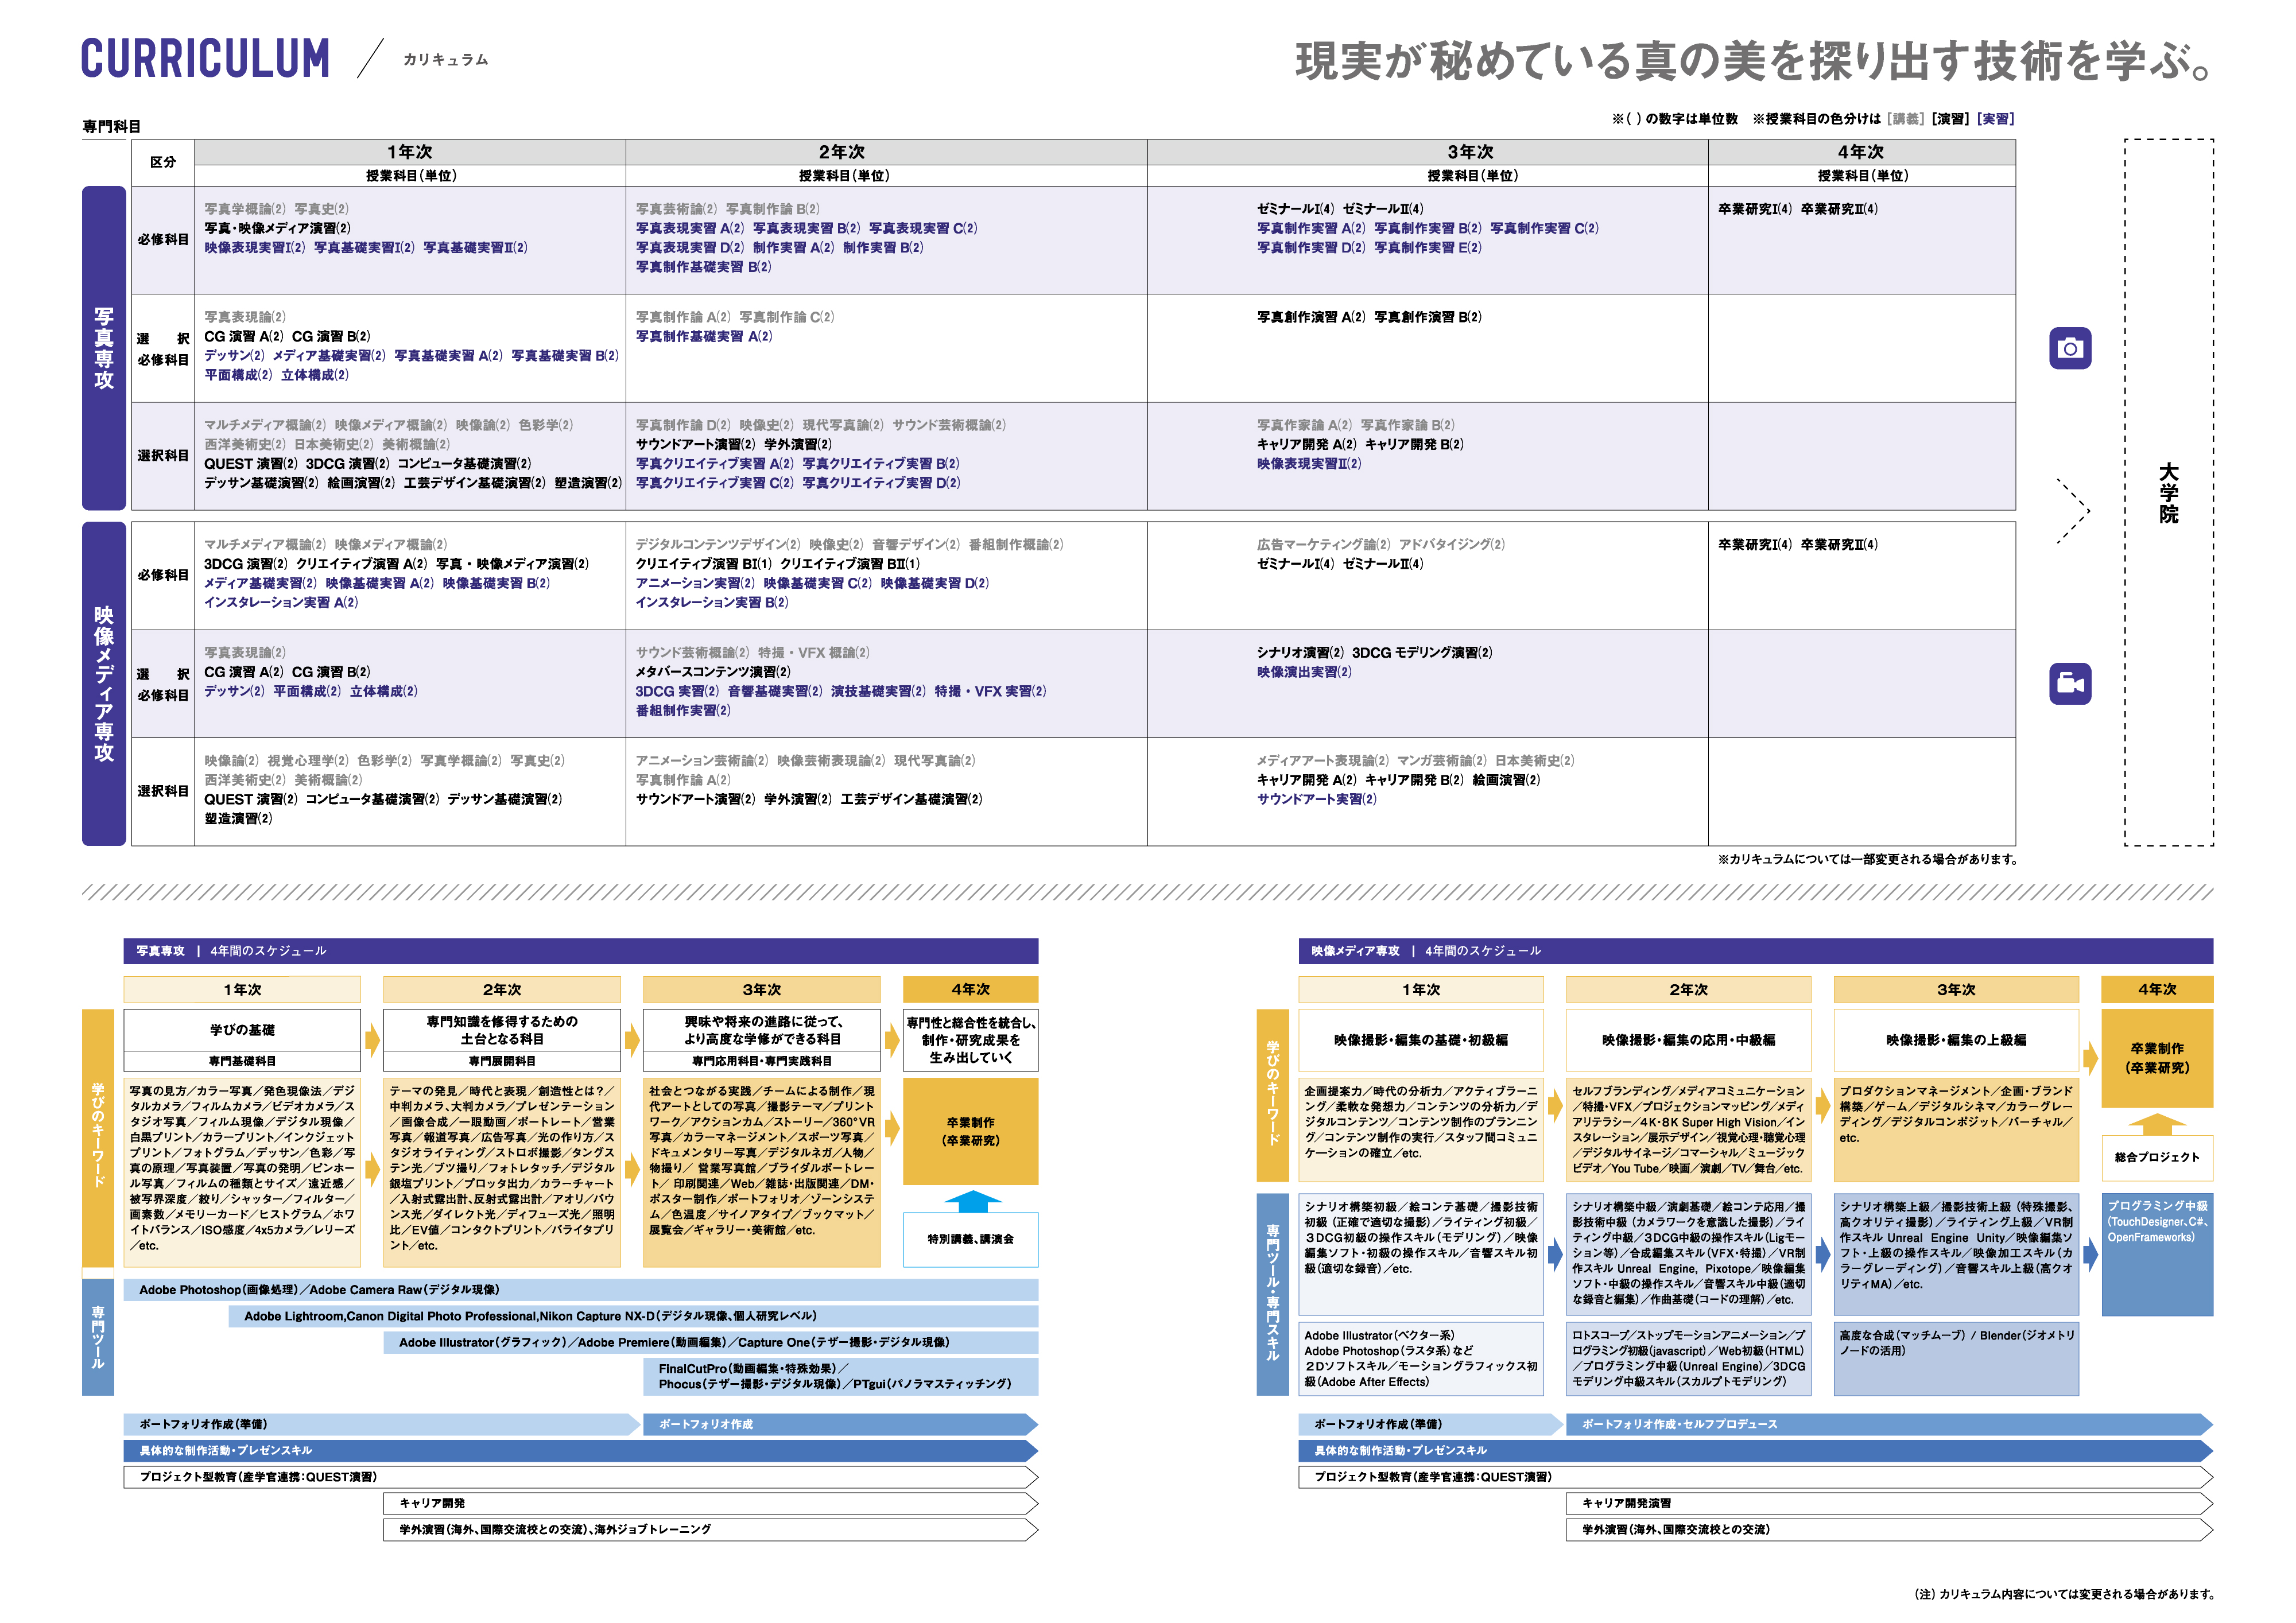Click the 高度な合成(マッチムーブ) / Blender box
The width and height of the screenshot is (2296, 1623).
(1956, 1359)
